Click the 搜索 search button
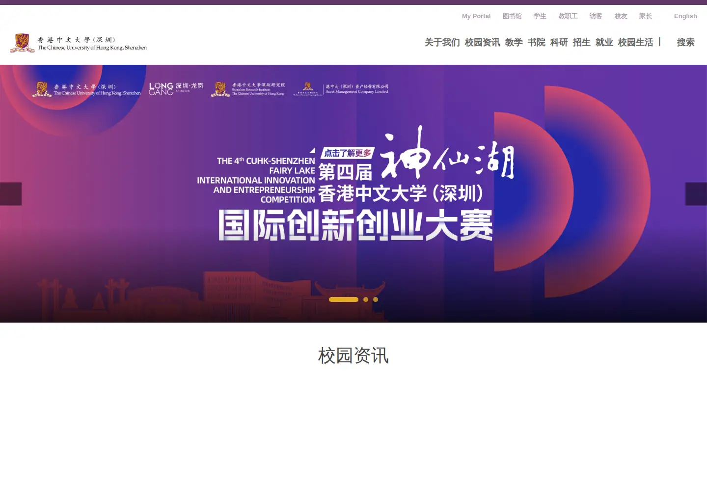Screen dimensions: 707x491 coord(686,43)
